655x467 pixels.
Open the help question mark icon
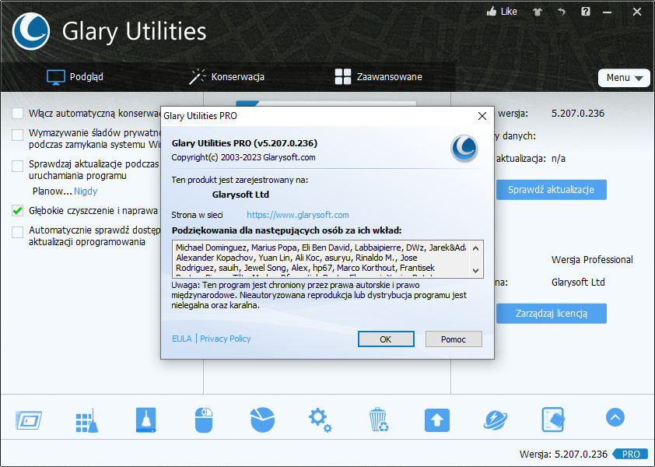(x=585, y=12)
